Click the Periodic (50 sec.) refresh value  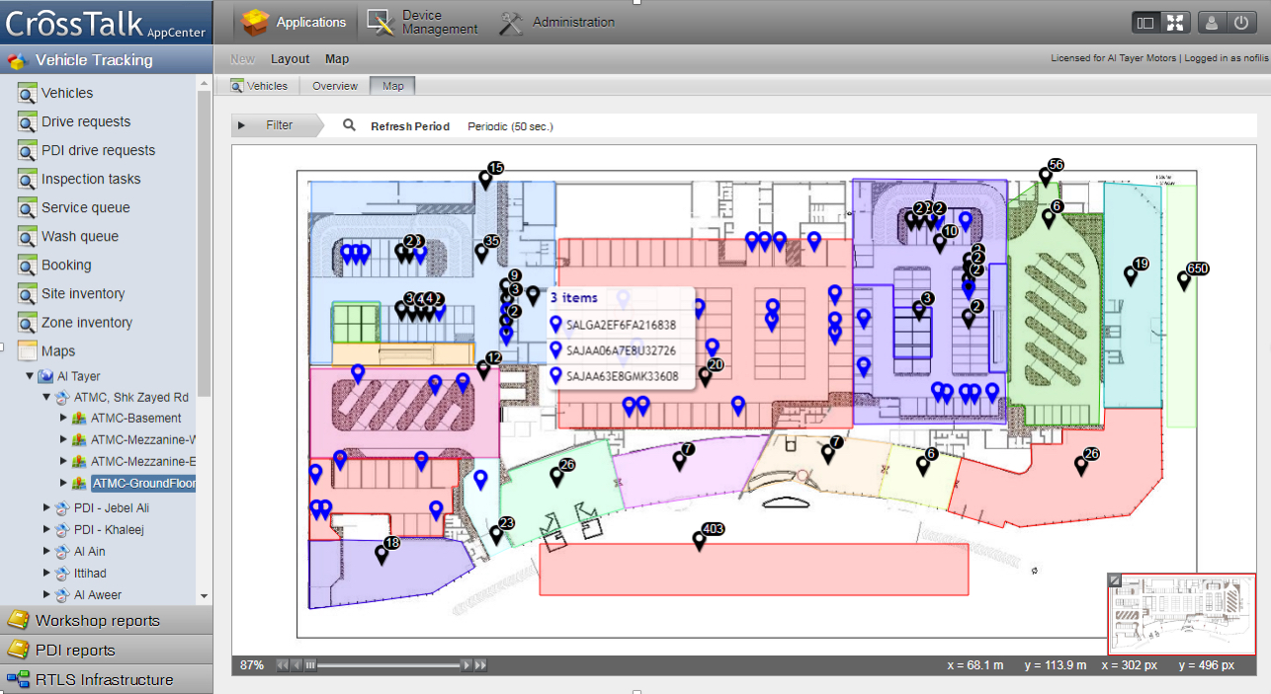510,126
